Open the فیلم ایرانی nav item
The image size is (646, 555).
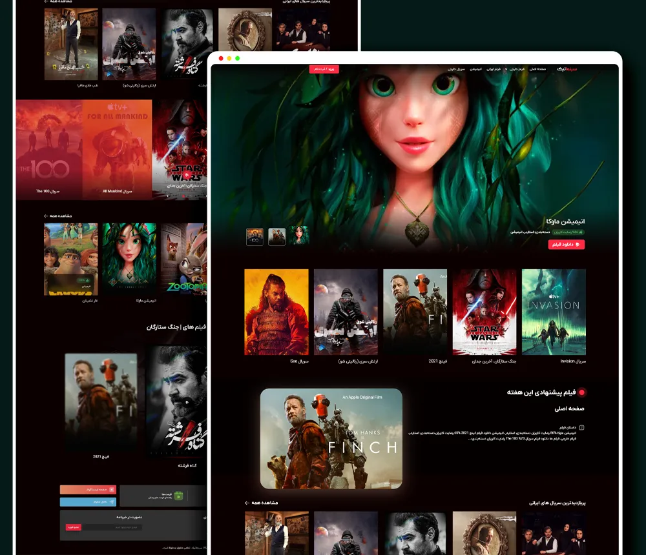click(x=493, y=69)
